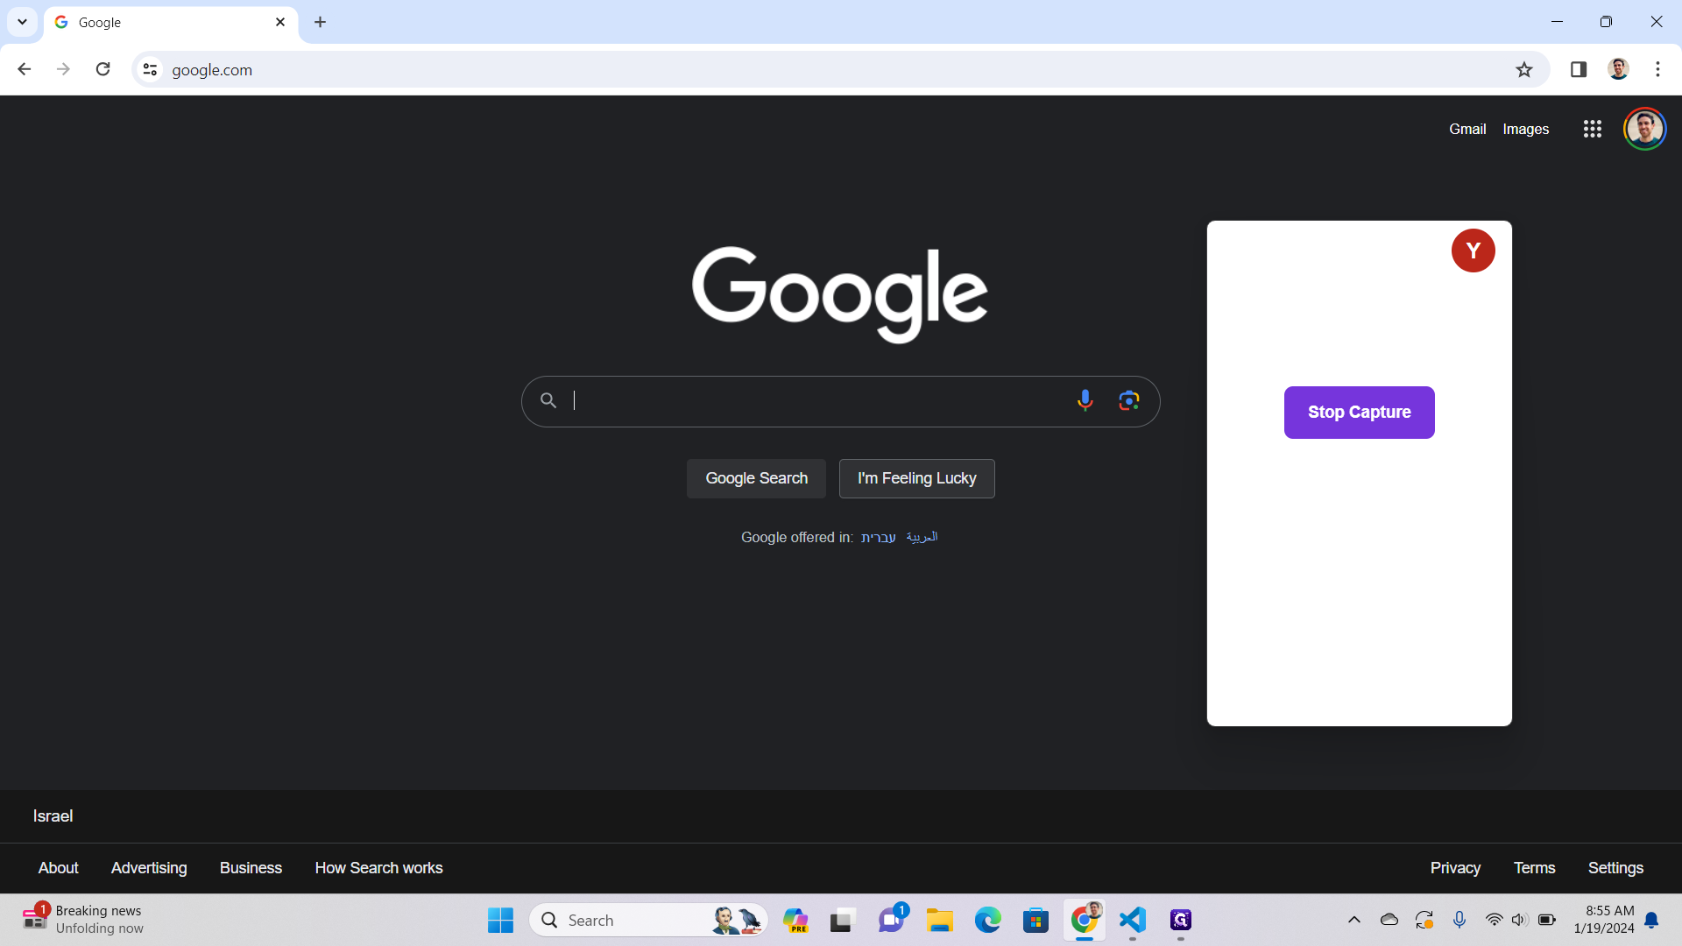
Task: Open Microsoft Store from the taskbar
Action: coord(1035,921)
